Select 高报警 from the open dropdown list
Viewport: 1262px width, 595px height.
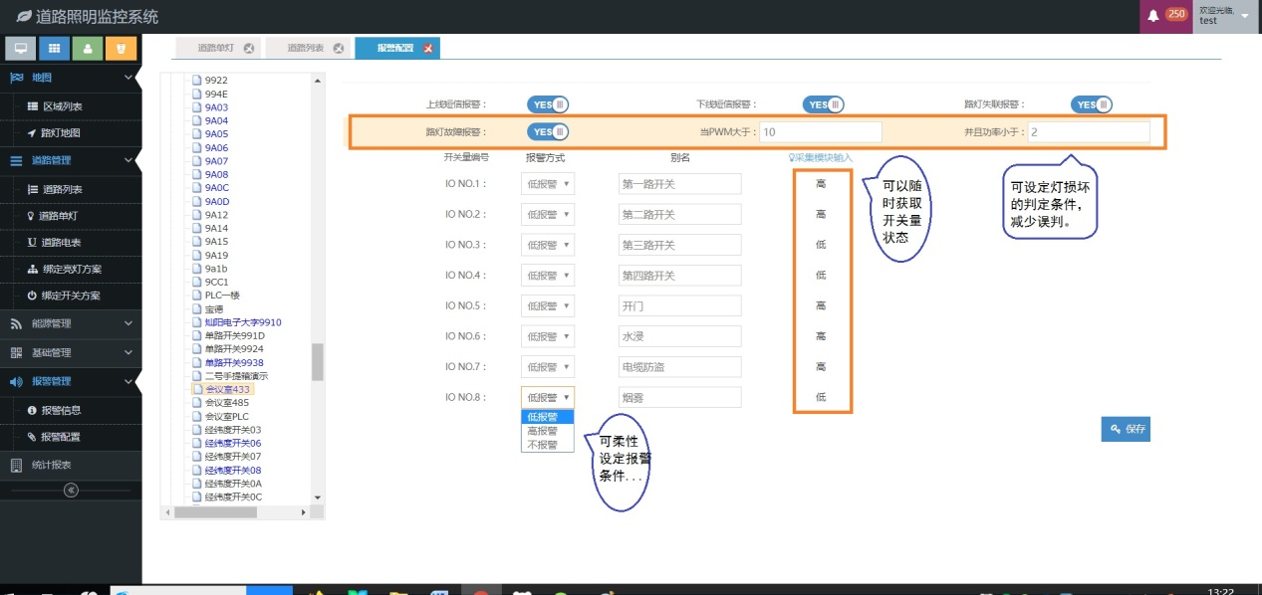click(543, 431)
